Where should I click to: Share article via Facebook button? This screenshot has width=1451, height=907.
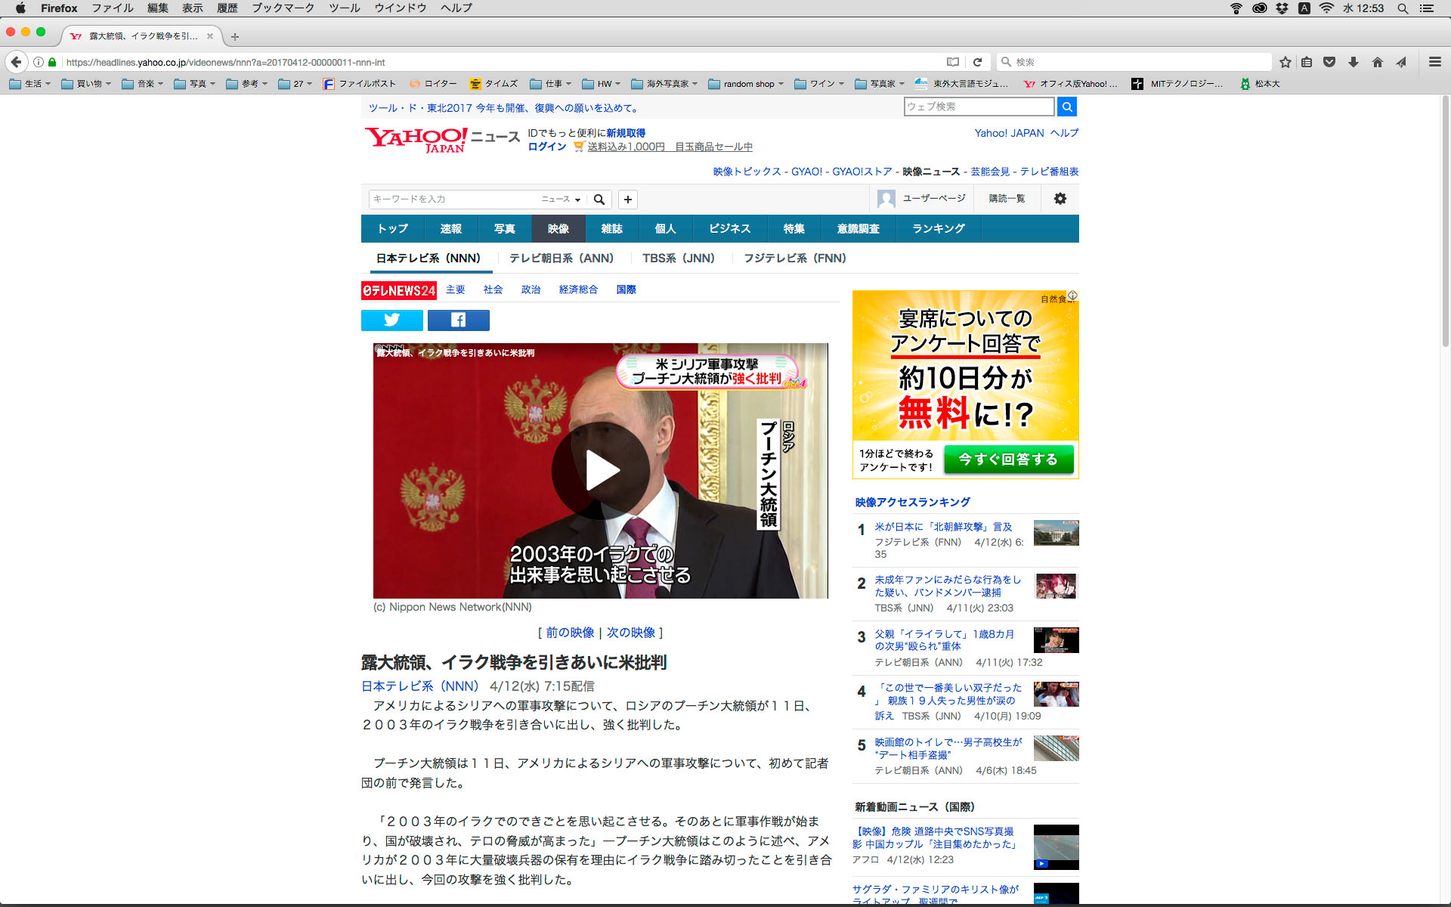458,320
